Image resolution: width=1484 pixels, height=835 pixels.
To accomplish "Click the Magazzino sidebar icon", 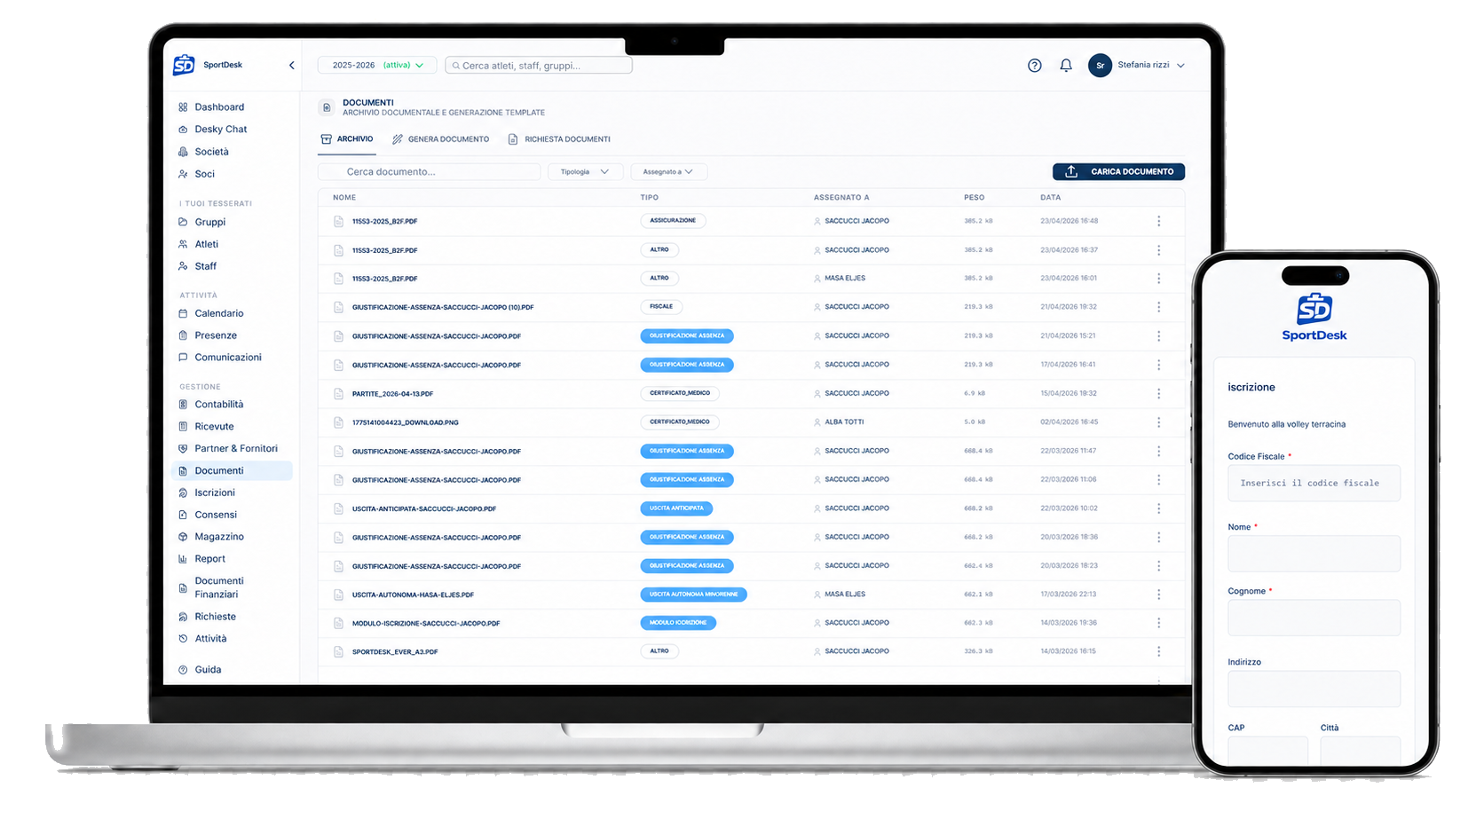I will pyautogui.click(x=183, y=537).
